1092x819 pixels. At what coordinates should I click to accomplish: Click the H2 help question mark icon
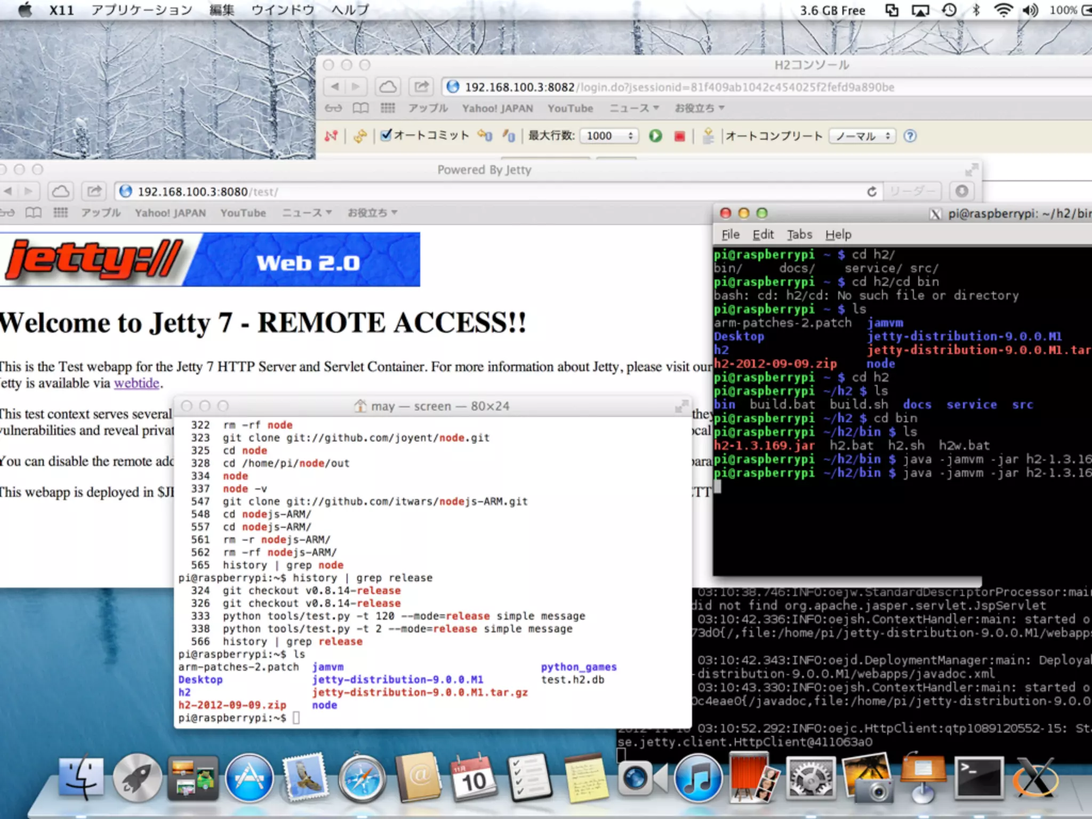coord(910,136)
